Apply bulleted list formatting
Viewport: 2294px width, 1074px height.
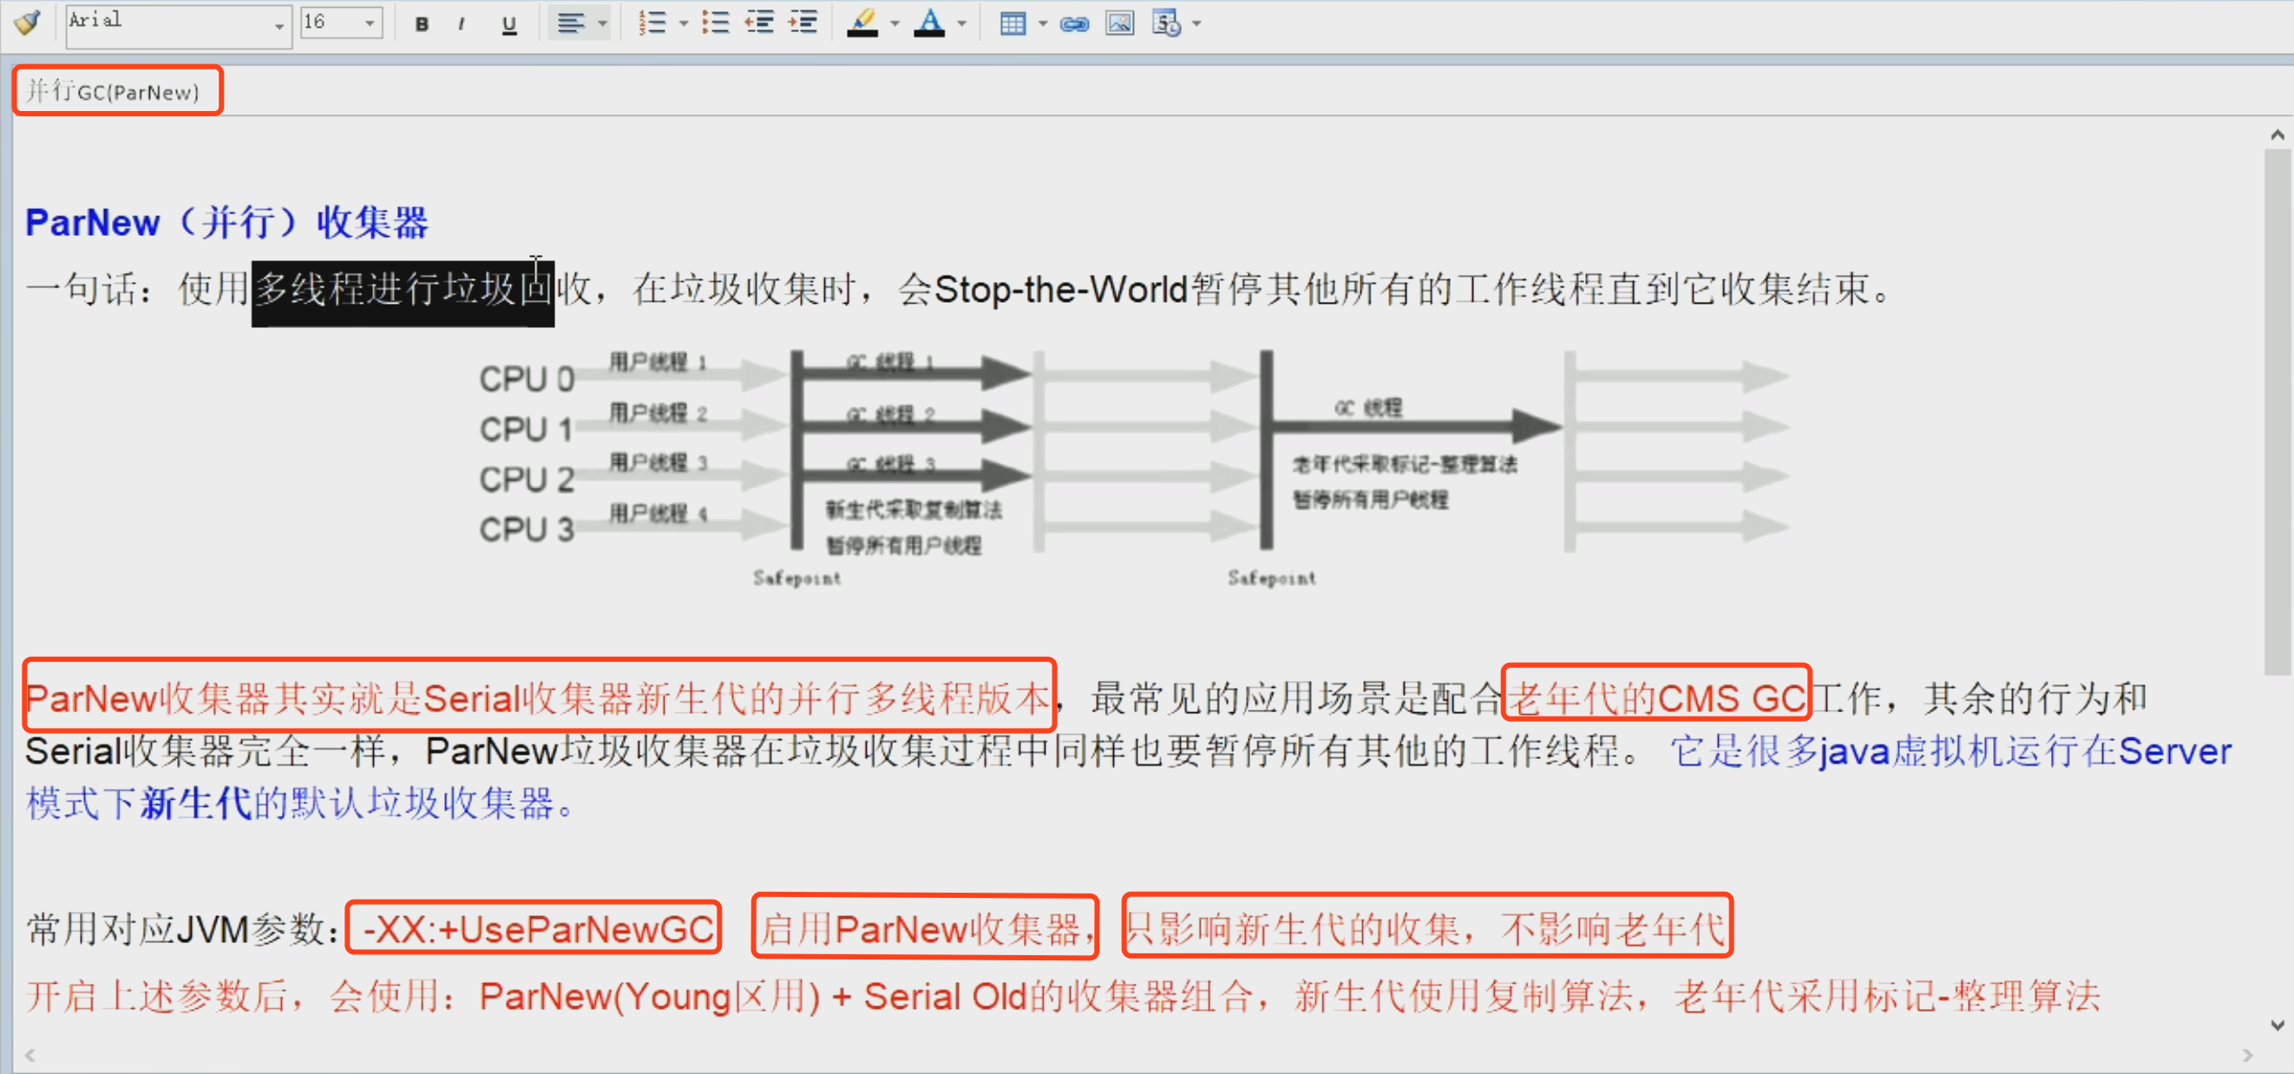pyautogui.click(x=714, y=24)
